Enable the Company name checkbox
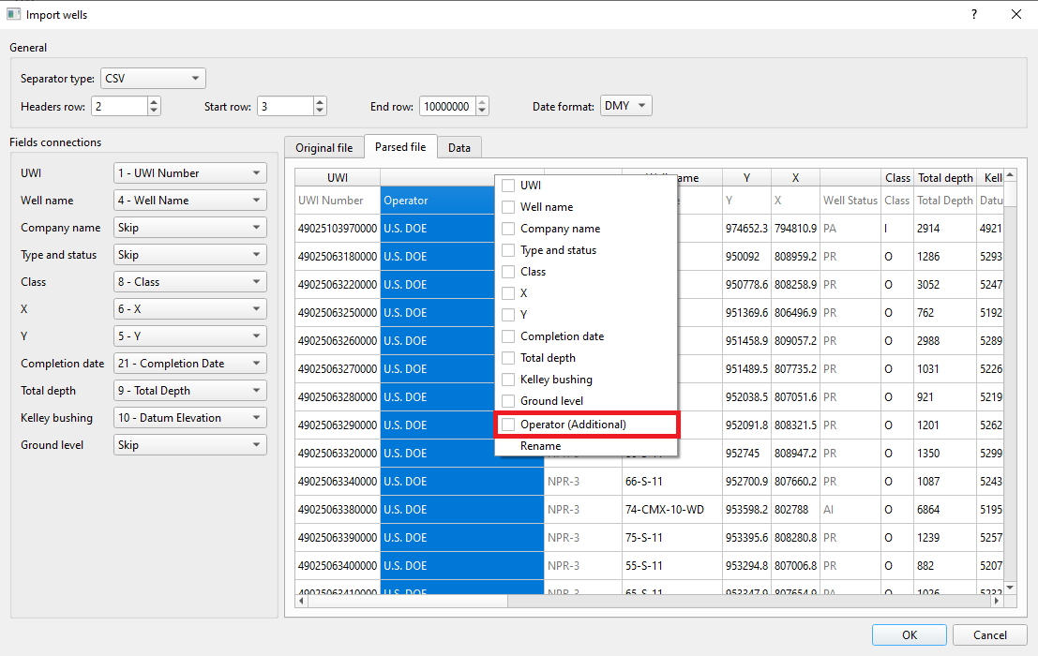Viewport: 1038px width, 656px height. coord(507,228)
